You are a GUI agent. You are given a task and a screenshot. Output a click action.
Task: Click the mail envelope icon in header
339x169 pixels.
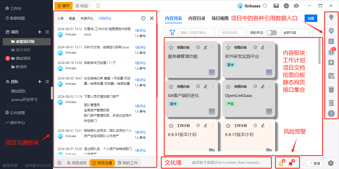[276, 6]
